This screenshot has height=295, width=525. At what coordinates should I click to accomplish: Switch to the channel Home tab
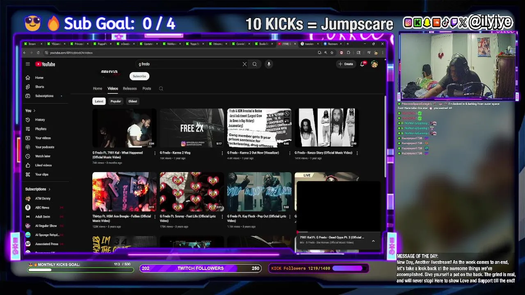[97, 88]
